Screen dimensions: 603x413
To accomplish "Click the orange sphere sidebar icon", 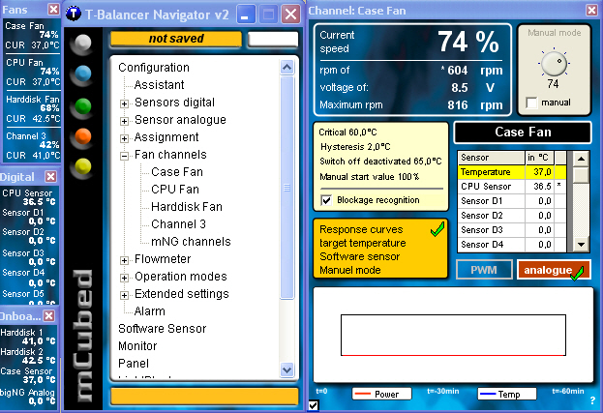I will [82, 136].
